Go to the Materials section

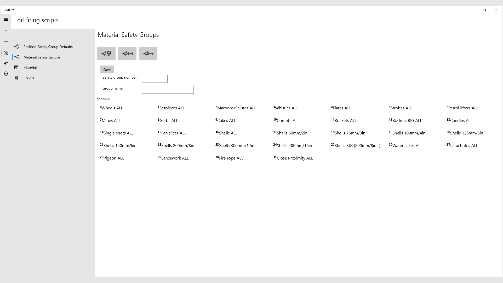point(31,68)
